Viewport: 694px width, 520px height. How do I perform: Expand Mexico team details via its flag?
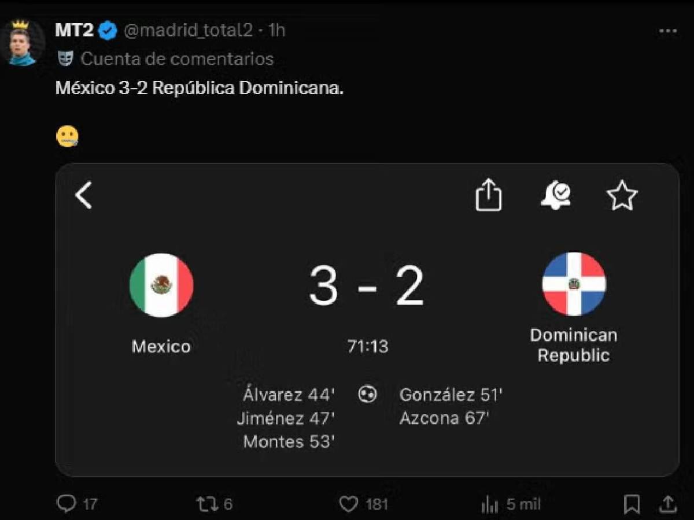click(161, 284)
